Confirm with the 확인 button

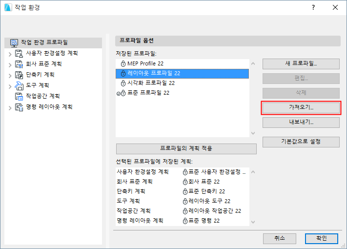coord(321,239)
